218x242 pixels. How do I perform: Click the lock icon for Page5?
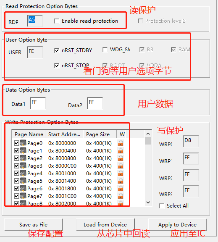click(121, 181)
